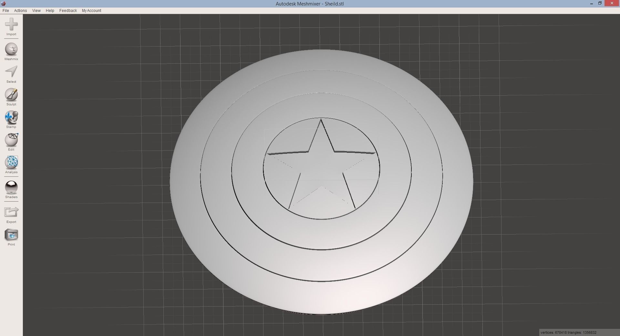The image size is (620, 336).
Task: Click the Meshmixer app icon in title bar
Action: coord(4,4)
